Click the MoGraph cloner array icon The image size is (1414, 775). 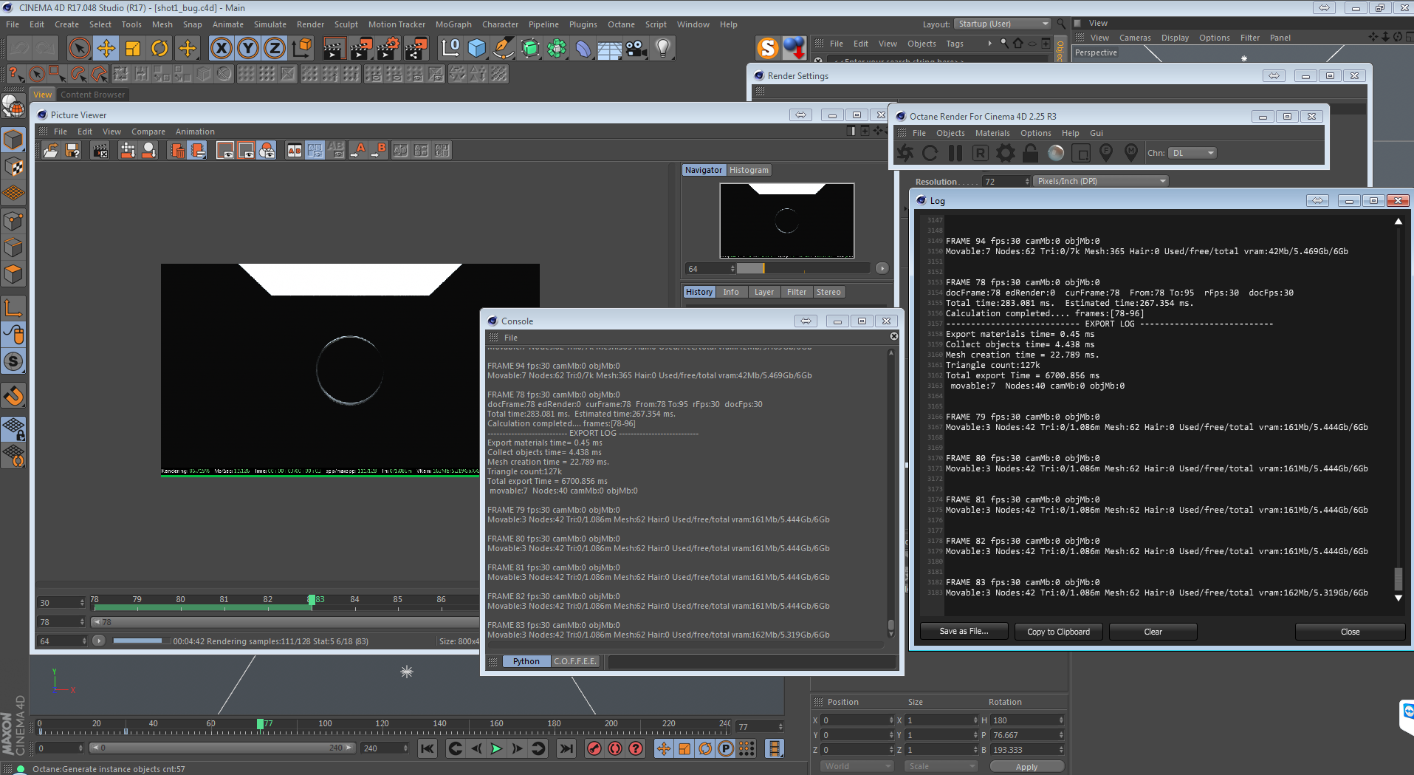pos(557,49)
